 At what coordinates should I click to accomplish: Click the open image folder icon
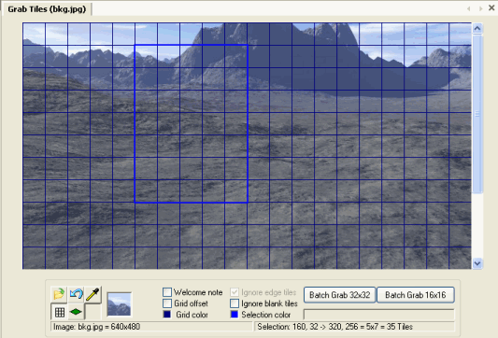pyautogui.click(x=59, y=294)
